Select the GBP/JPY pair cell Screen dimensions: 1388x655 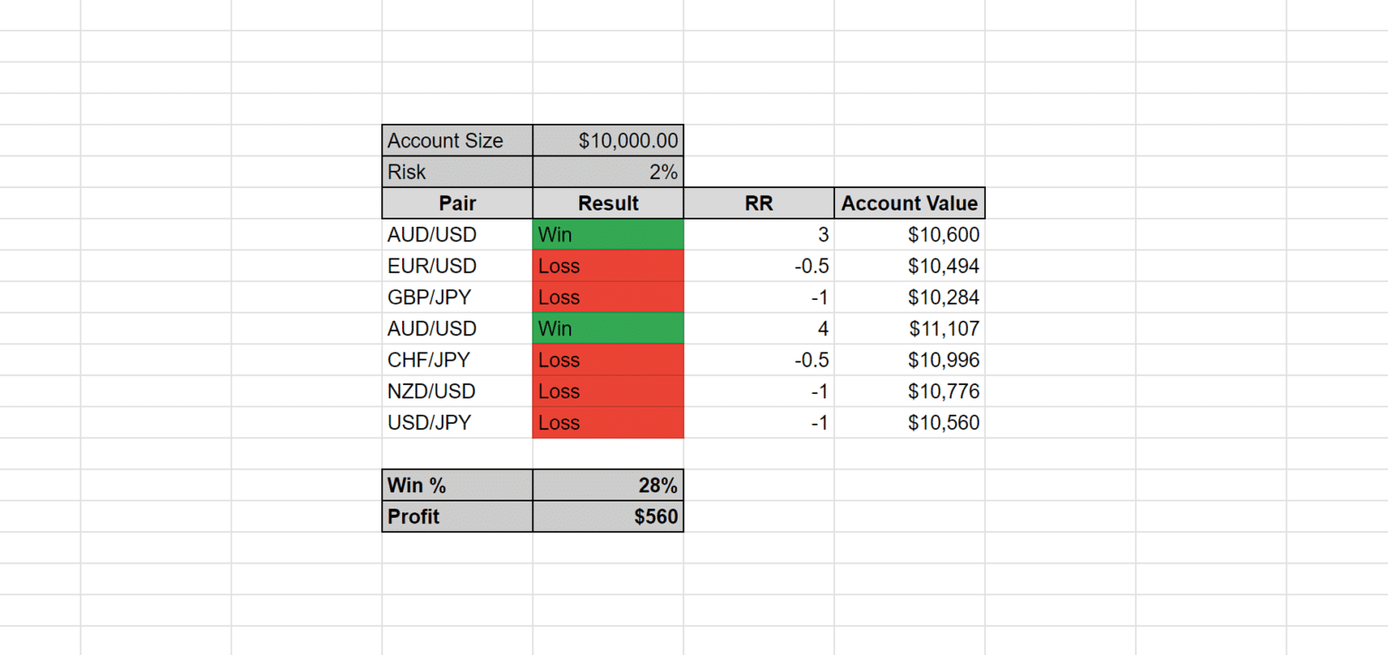coord(457,297)
